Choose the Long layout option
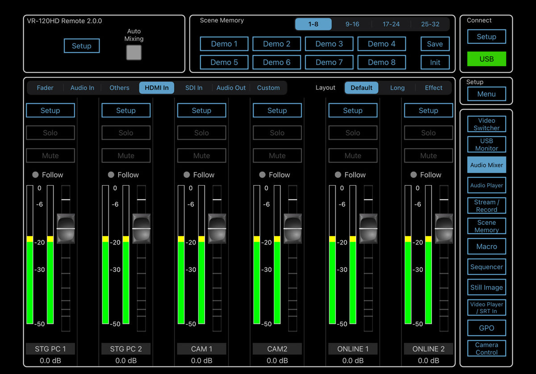The image size is (536, 374). (397, 88)
